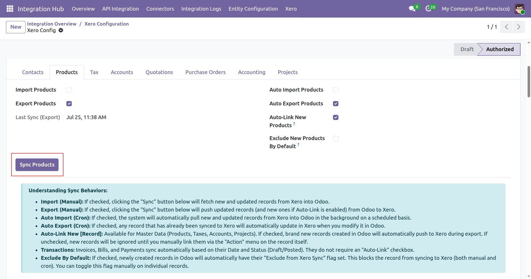Switch to the Accounting tab
Viewport: 531px width, 279px height.
coord(252,72)
